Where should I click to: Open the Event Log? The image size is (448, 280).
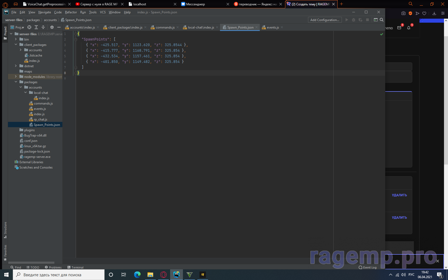(368, 267)
